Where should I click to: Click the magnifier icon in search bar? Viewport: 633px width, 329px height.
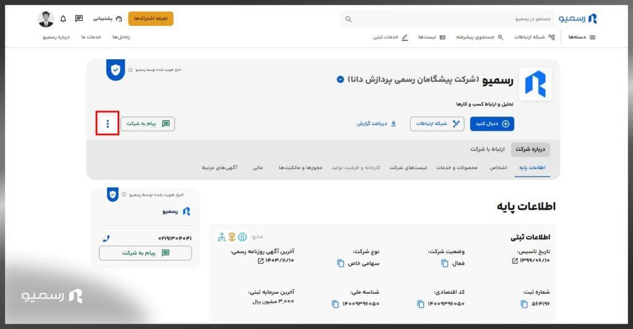[349, 19]
